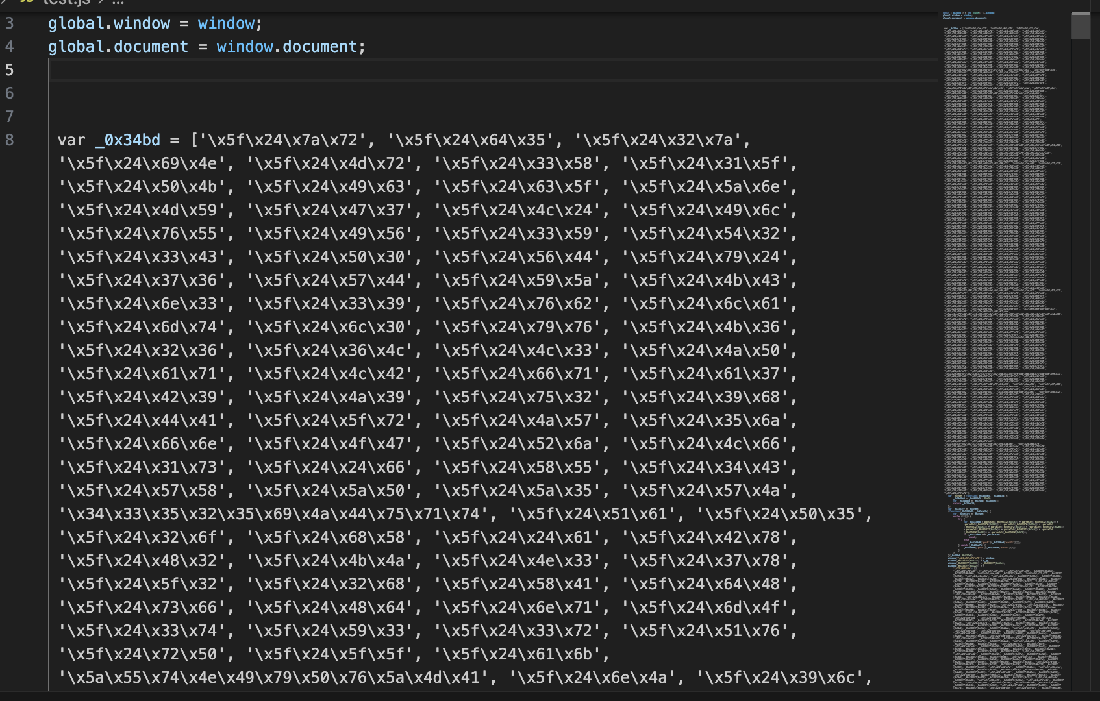This screenshot has height=701, width=1100.
Task: Click line number 7 in the gutter
Action: [x=9, y=117]
